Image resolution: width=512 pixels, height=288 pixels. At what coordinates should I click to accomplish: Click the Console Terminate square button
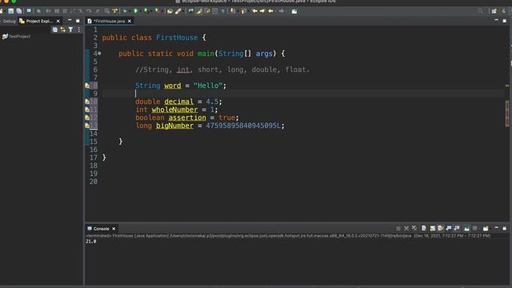(x=398, y=228)
